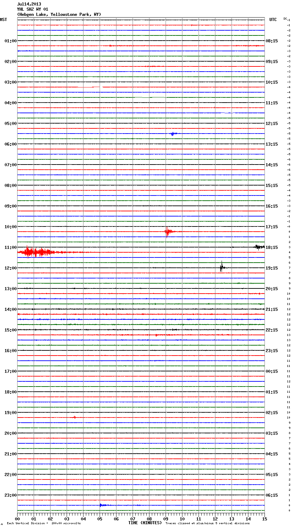
Task: Select the 12:00 MST time label
Action: click(x=10, y=268)
